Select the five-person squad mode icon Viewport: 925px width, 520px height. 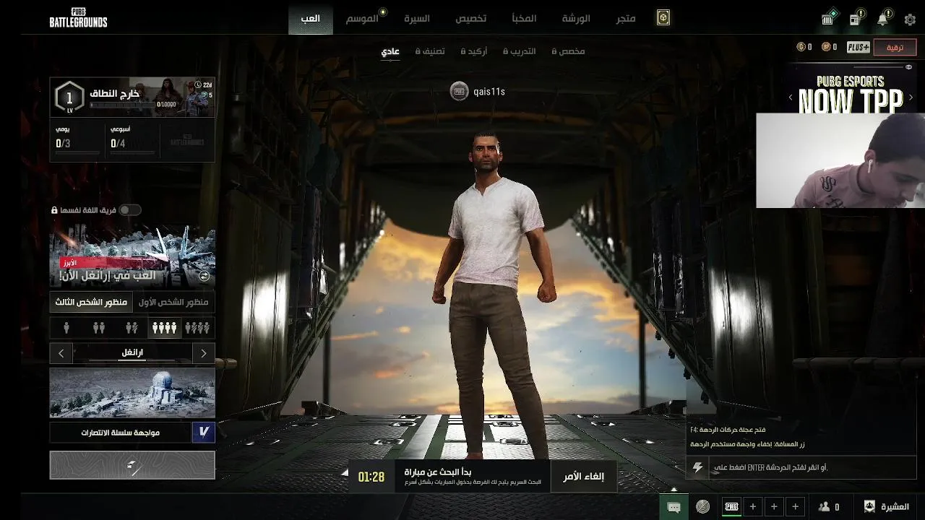point(197,328)
